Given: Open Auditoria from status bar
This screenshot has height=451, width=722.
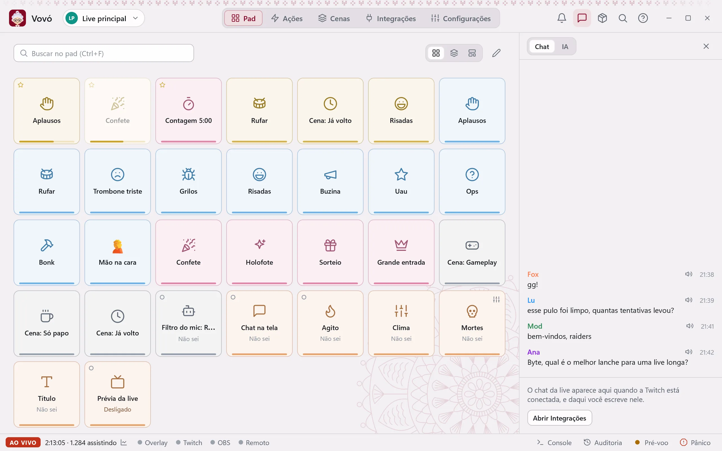Looking at the screenshot, I should 603,442.
